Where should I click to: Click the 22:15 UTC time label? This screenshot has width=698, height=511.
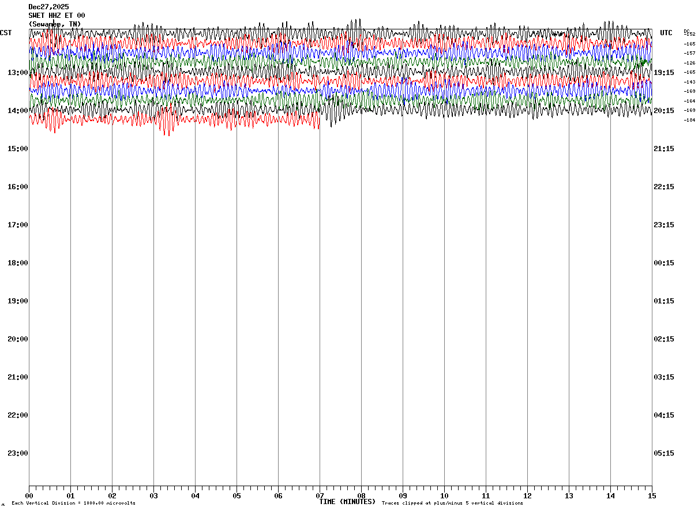tap(664, 187)
